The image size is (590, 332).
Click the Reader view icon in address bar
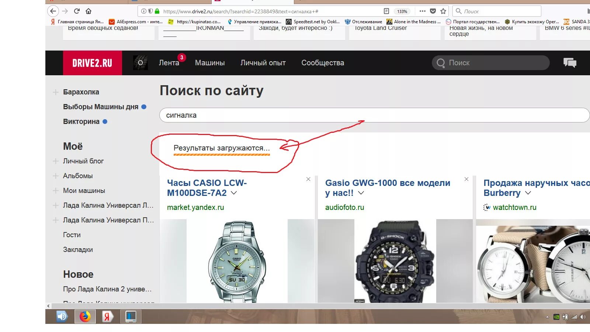point(387,11)
